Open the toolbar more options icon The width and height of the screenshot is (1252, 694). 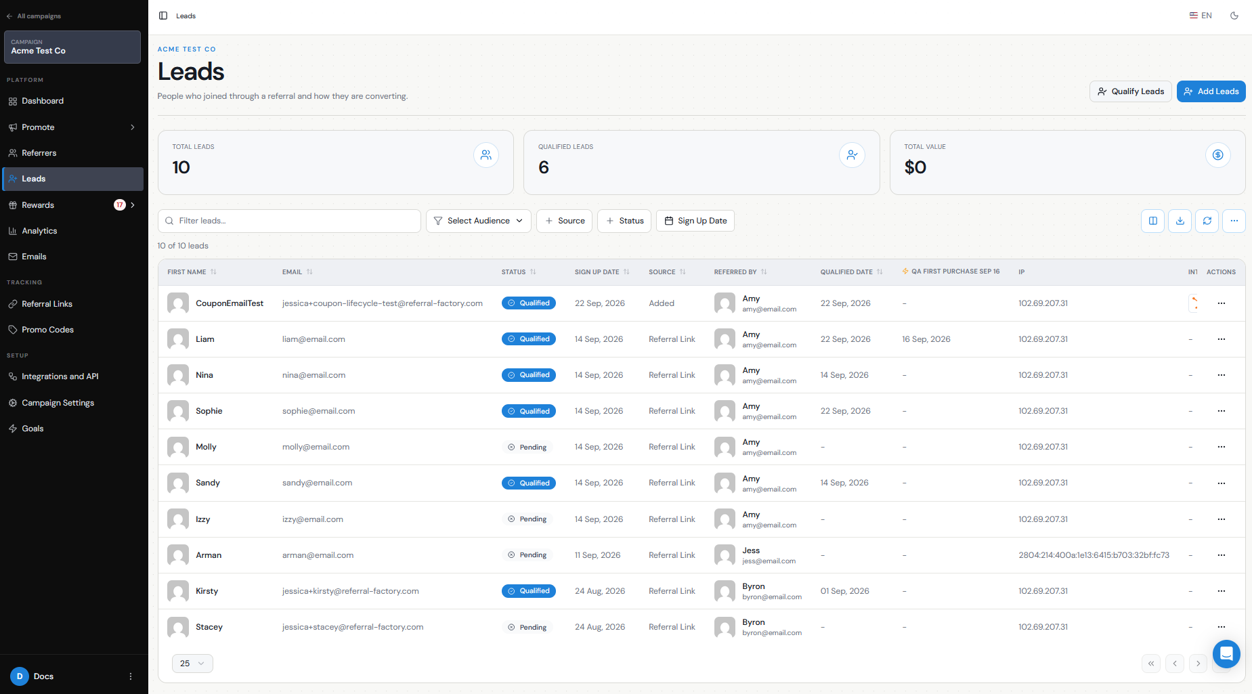1234,221
